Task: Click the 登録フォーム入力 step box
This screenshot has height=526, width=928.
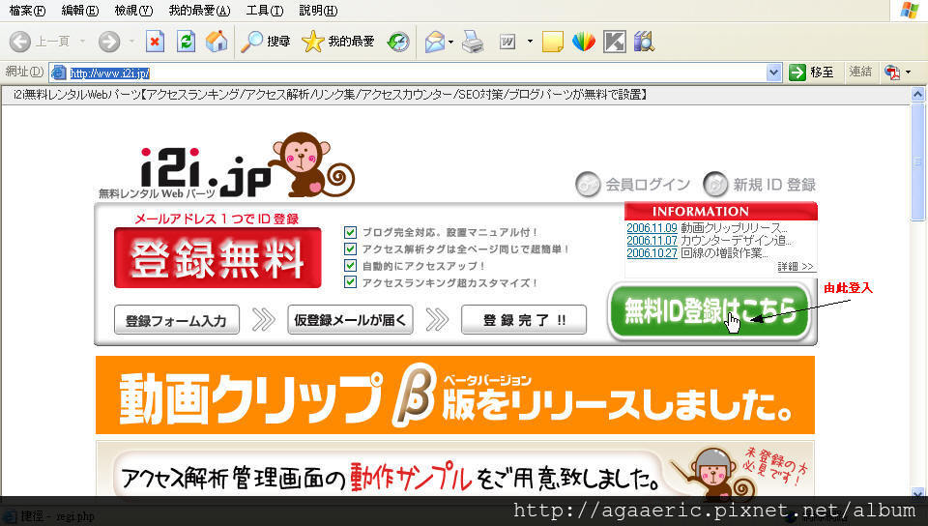Action: (176, 320)
